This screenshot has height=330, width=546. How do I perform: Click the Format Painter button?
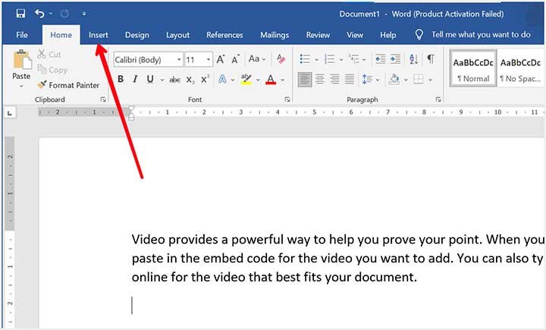click(x=68, y=85)
